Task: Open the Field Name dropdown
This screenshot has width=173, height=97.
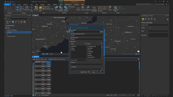Action: point(102,36)
